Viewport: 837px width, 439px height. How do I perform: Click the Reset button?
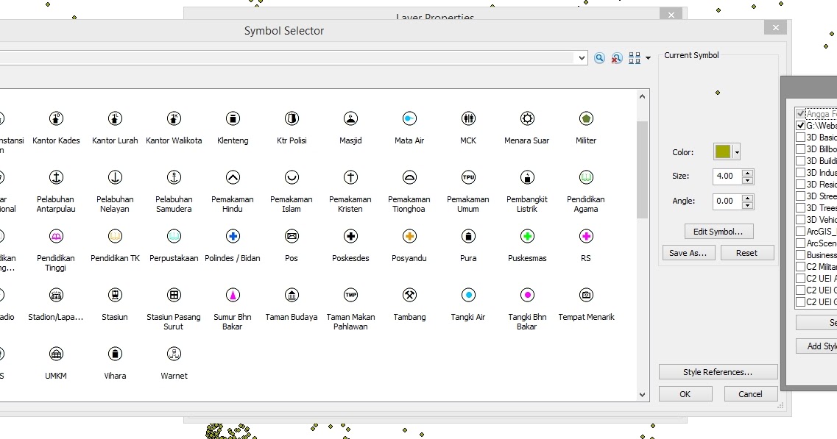747,252
